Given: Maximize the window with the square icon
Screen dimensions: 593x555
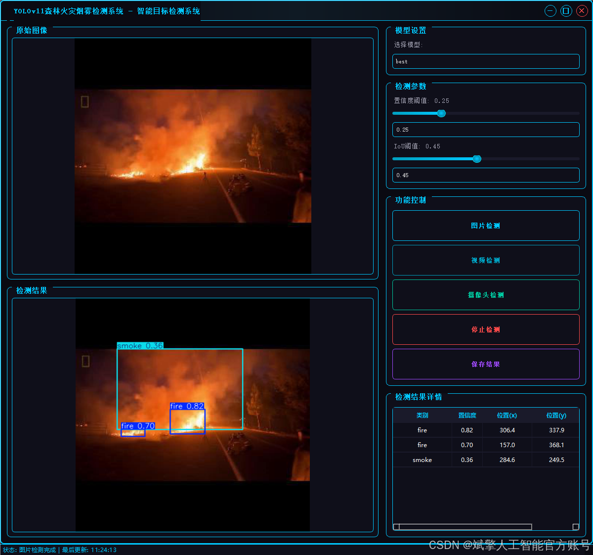Looking at the screenshot, I should [566, 11].
